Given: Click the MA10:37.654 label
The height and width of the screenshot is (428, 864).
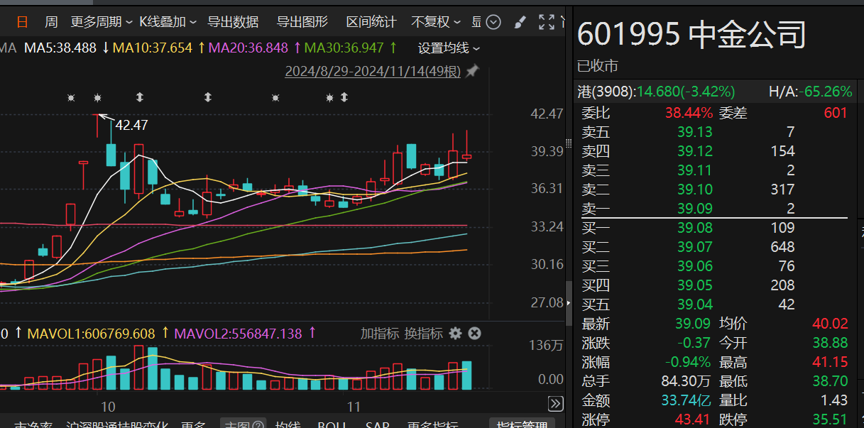Looking at the screenshot, I should tap(153, 49).
